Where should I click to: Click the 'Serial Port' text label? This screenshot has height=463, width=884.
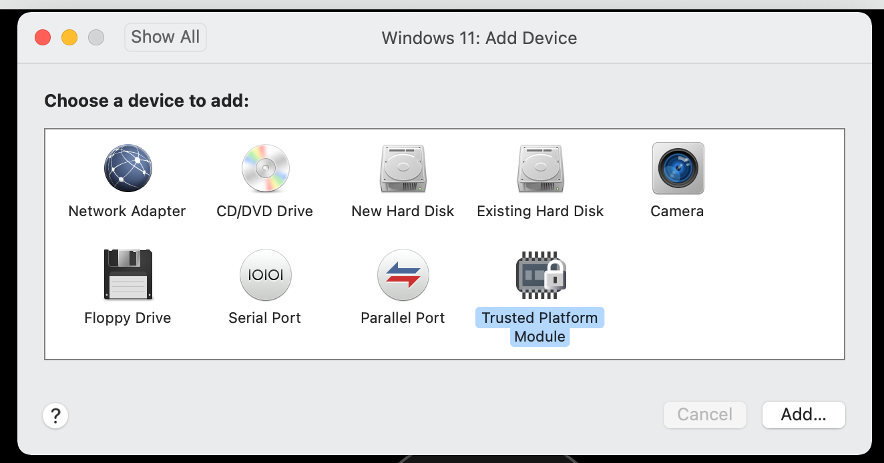pos(264,318)
